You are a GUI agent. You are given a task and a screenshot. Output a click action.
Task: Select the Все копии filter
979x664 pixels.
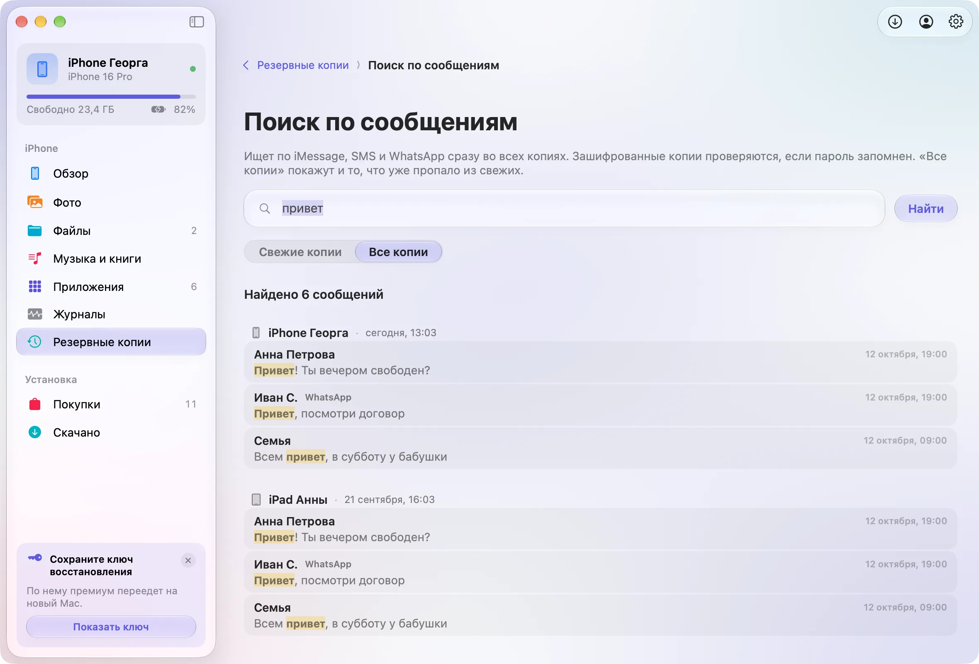(398, 252)
